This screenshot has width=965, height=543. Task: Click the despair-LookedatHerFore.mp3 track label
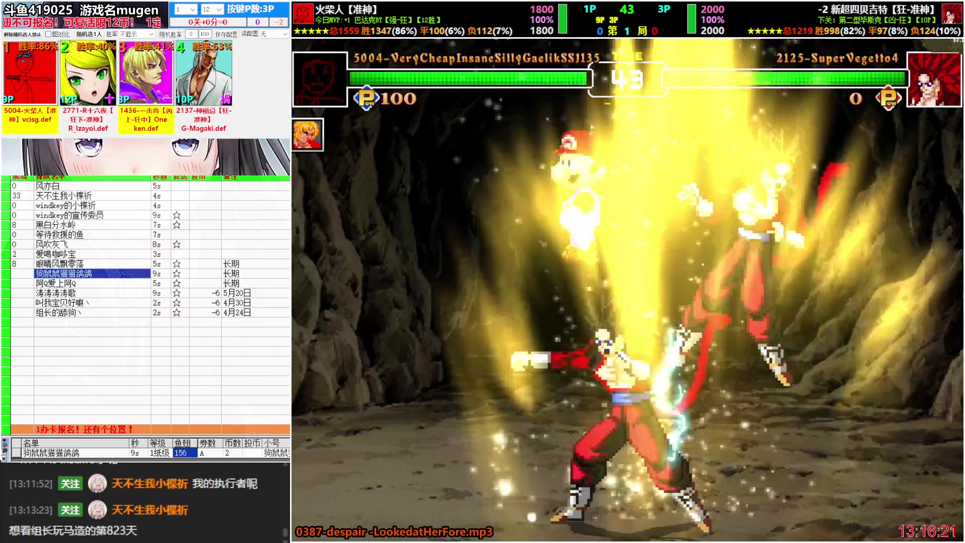[395, 532]
